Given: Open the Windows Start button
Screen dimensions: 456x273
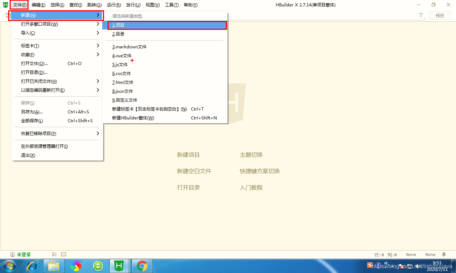Looking at the screenshot, I should (x=10, y=266).
